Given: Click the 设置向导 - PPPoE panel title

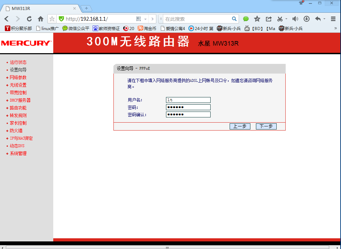Looking at the screenshot, I should click(133, 69).
